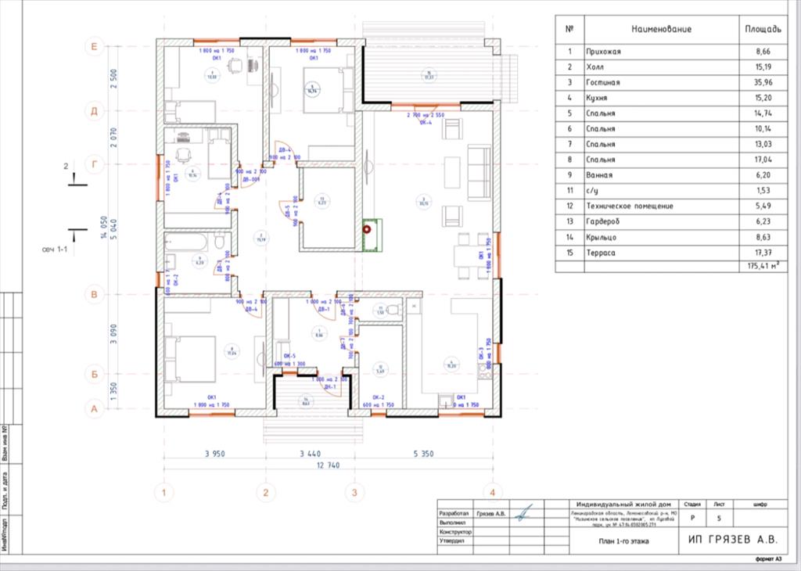Select the bathtub symbol in the bathroom

[x=188, y=242]
